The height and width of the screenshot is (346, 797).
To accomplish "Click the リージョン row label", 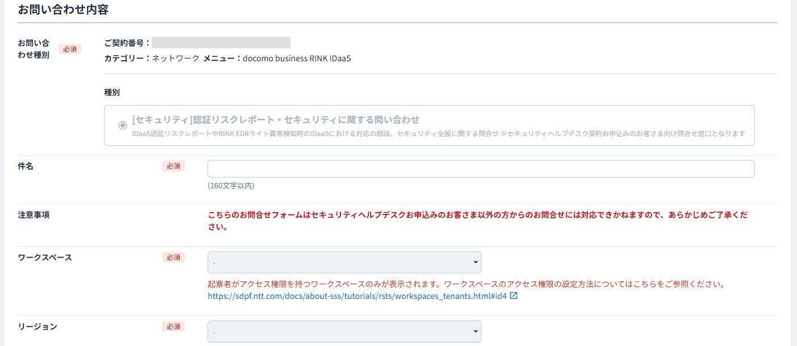I will click(x=38, y=327).
